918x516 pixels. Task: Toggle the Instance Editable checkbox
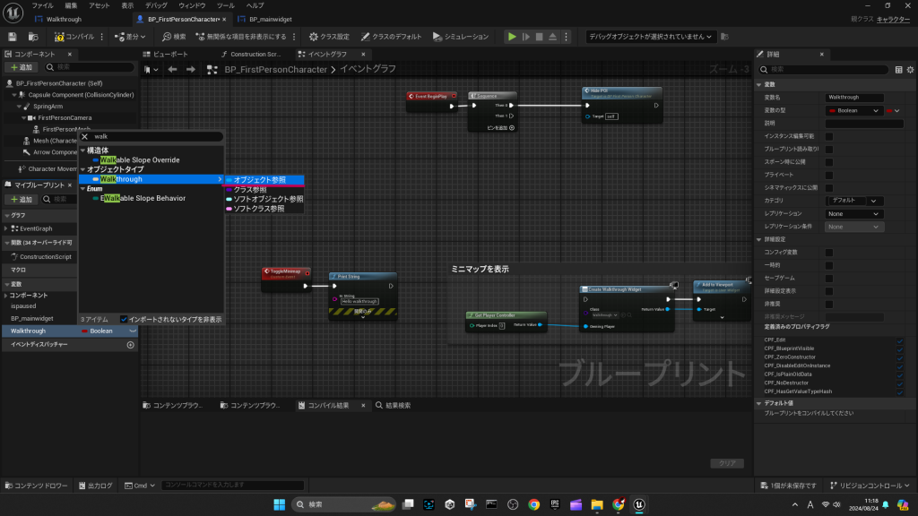click(829, 136)
